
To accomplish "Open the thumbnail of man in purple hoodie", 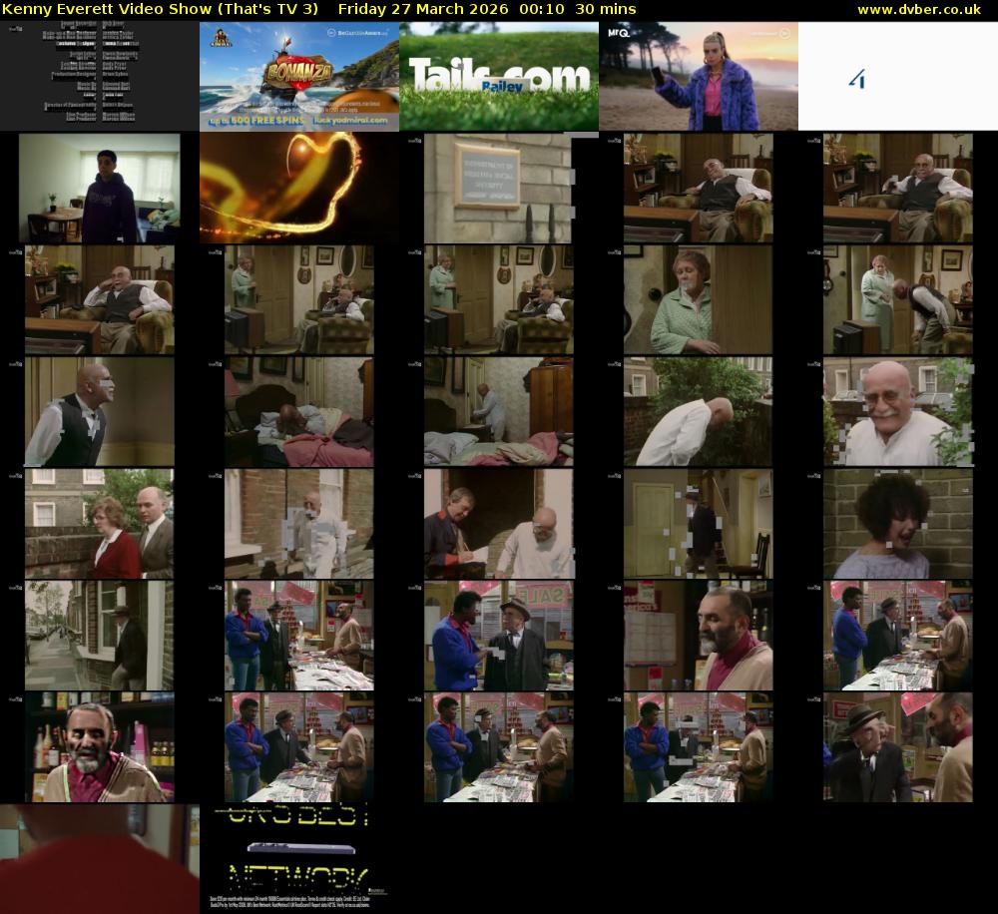I will [x=99, y=189].
